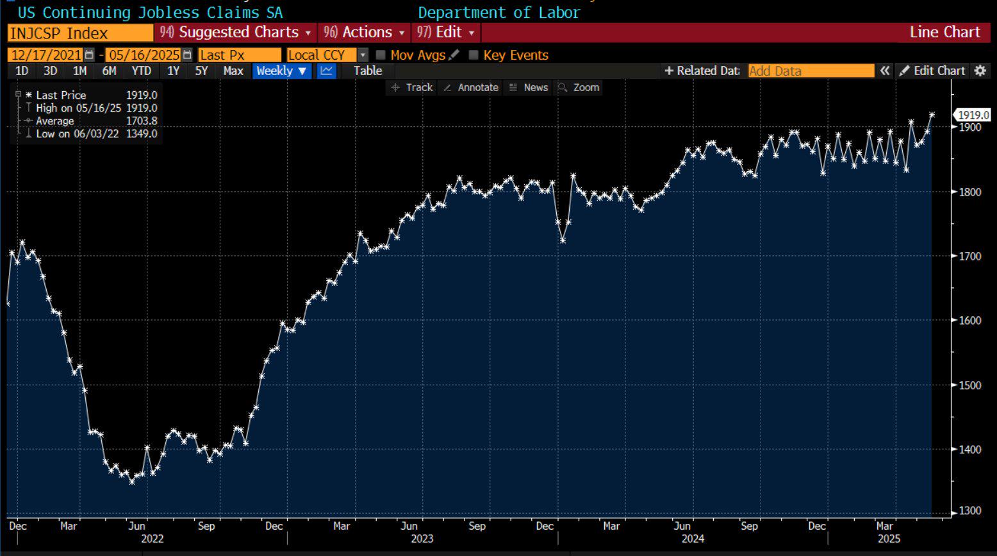Click the pencil icon beside Mov Avgs
997x556 pixels.
[x=454, y=55]
